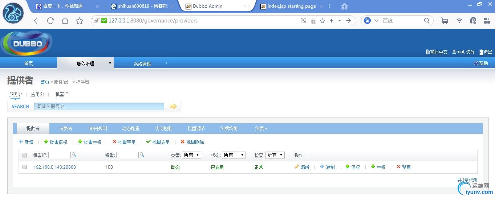Click 批量删除 batch action
The image size is (495, 198).
192,142
